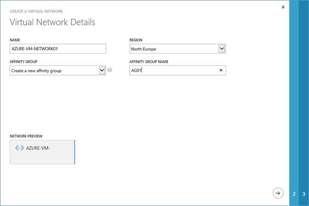Click the CREATE A VIRTUAL NETWORK label
This screenshot has height=206, width=309.
tap(36, 11)
